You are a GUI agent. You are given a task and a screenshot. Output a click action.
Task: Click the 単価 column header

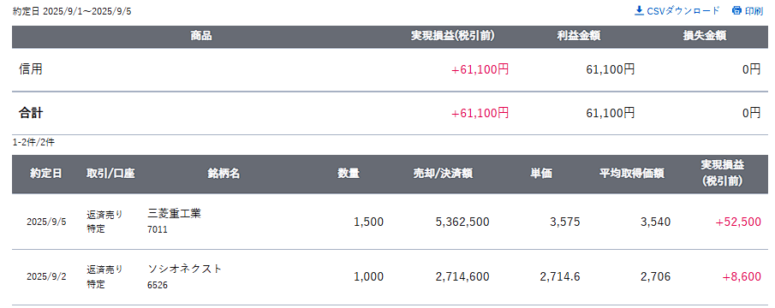click(541, 174)
